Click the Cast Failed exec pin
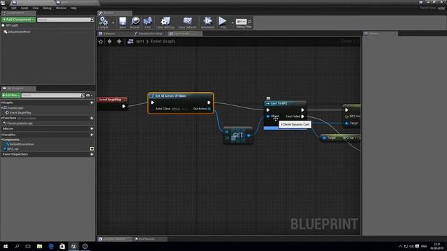Screen dimensions: 447x251 [x=302, y=116]
